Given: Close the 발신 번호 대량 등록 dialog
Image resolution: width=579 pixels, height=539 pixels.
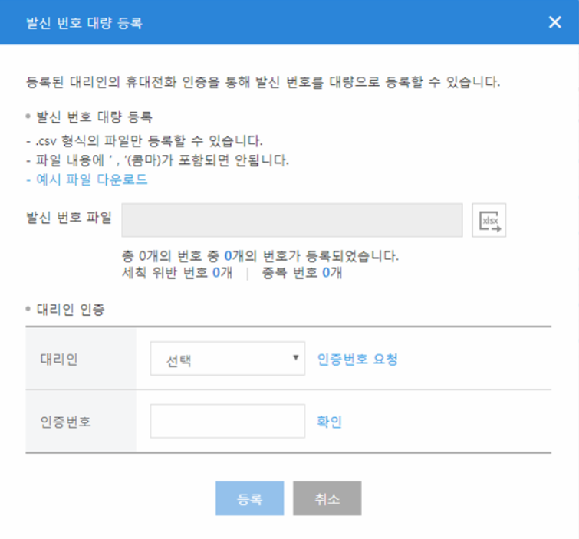Looking at the screenshot, I should (555, 22).
